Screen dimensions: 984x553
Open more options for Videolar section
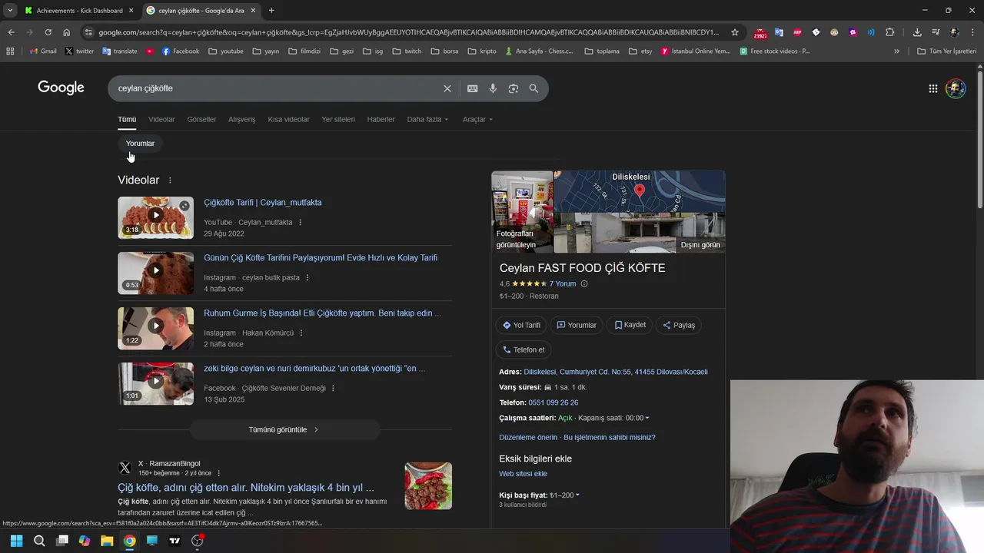[x=170, y=180]
